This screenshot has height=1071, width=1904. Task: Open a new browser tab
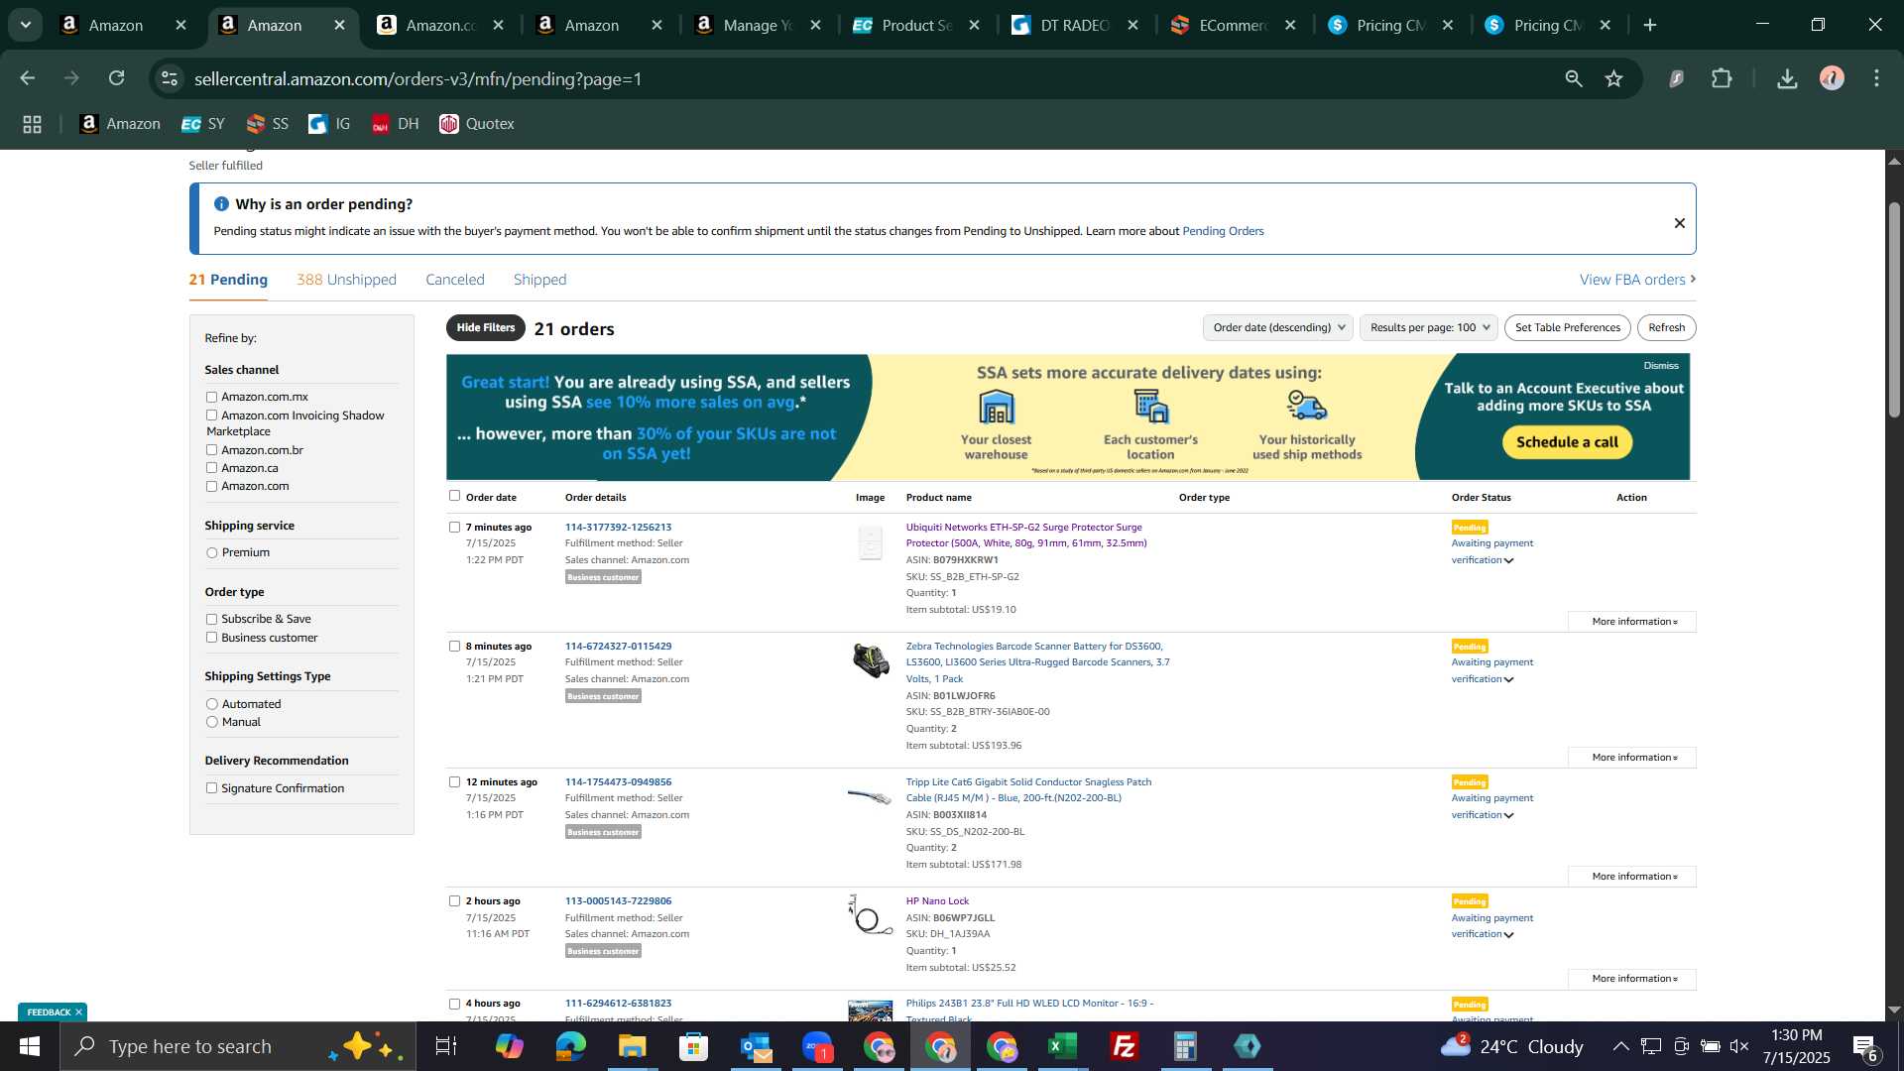pos(1650,25)
